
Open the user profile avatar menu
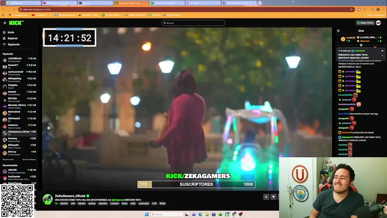tap(379, 23)
